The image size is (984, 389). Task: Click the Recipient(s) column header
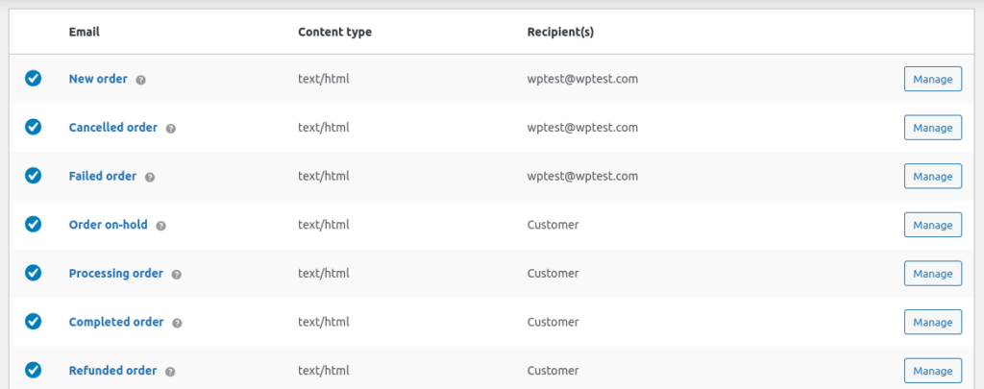click(x=560, y=32)
